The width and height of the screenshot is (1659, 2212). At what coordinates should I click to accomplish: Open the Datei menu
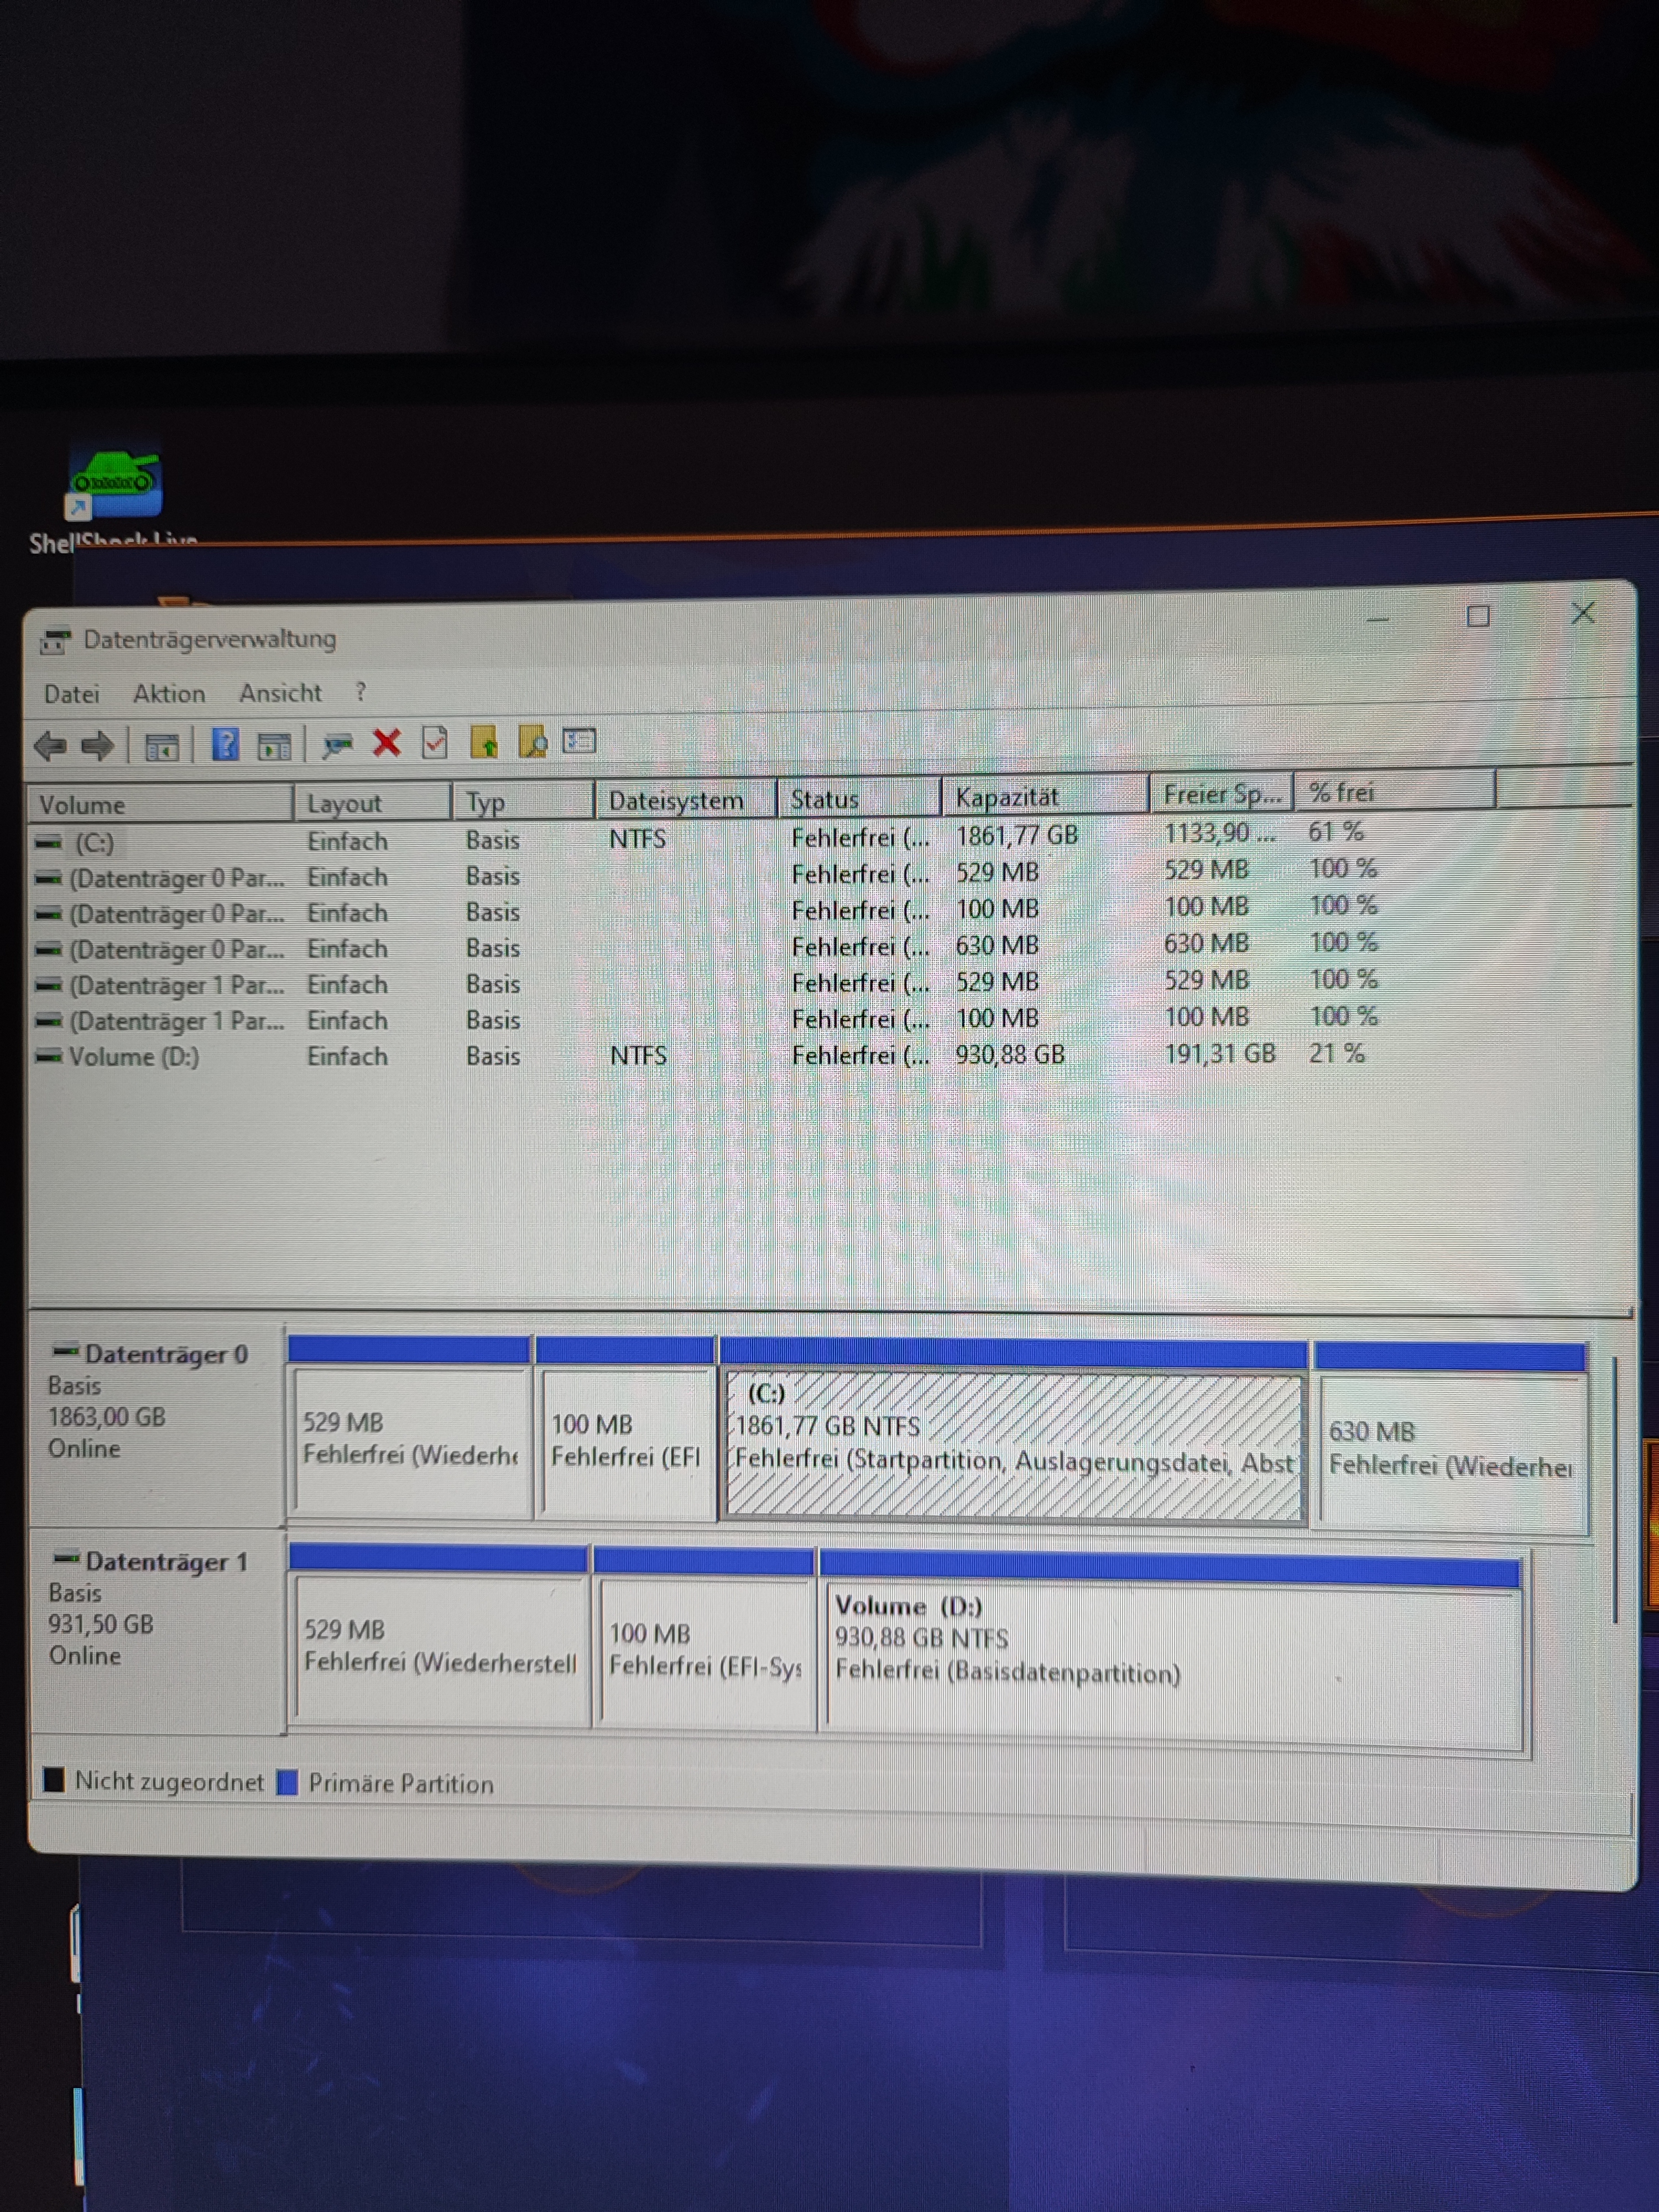pos(71,694)
